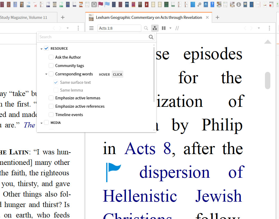Viewport: 279px width, 219px height.
Task: Enable Emphasize active references
Action: (x=51, y=106)
